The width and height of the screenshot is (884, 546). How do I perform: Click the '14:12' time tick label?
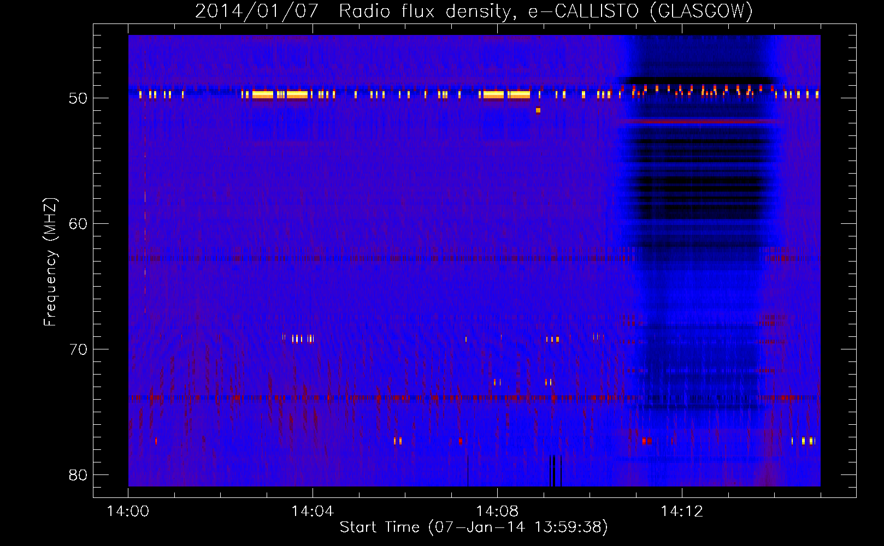(x=682, y=512)
